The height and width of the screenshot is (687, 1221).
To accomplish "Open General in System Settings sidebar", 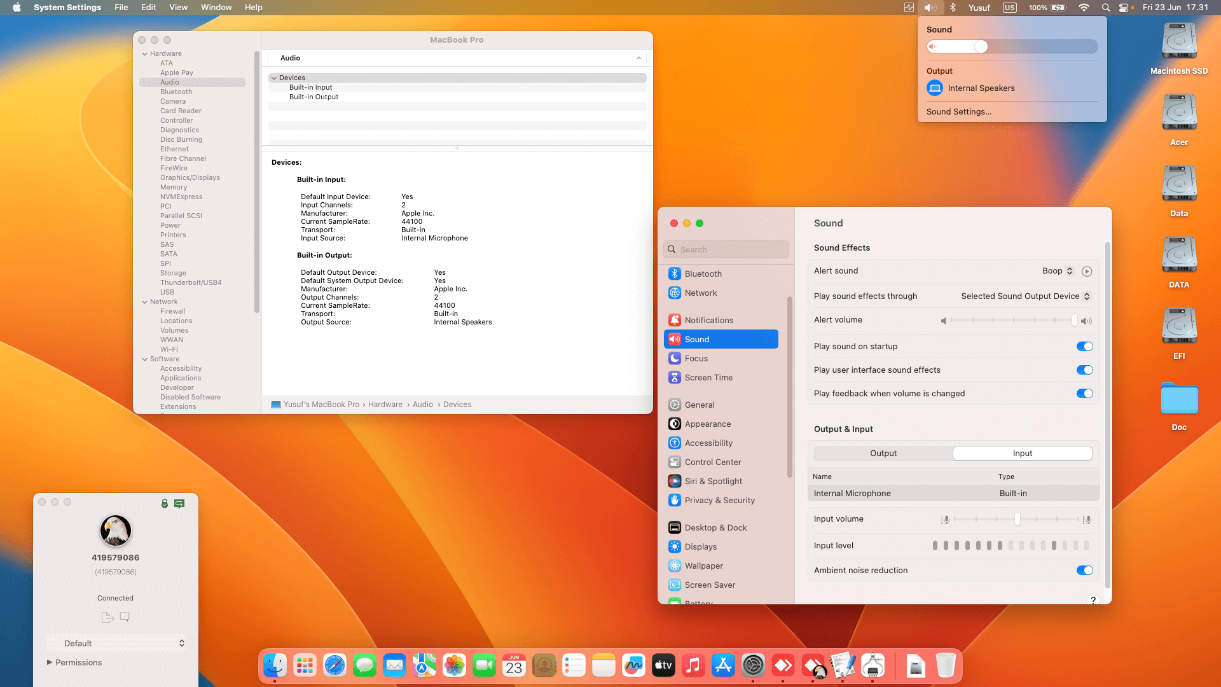I will pyautogui.click(x=721, y=405).
